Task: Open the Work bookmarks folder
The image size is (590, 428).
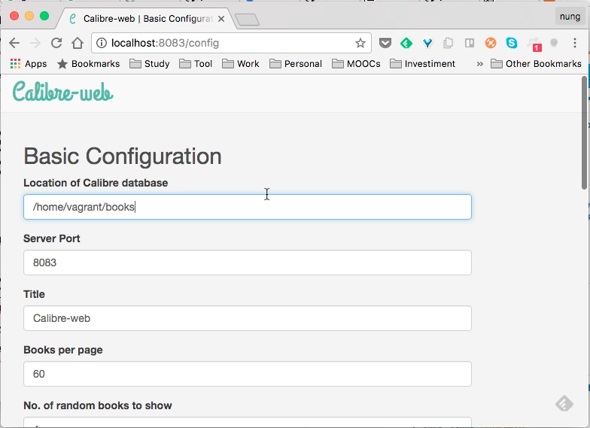Action: click(x=241, y=63)
